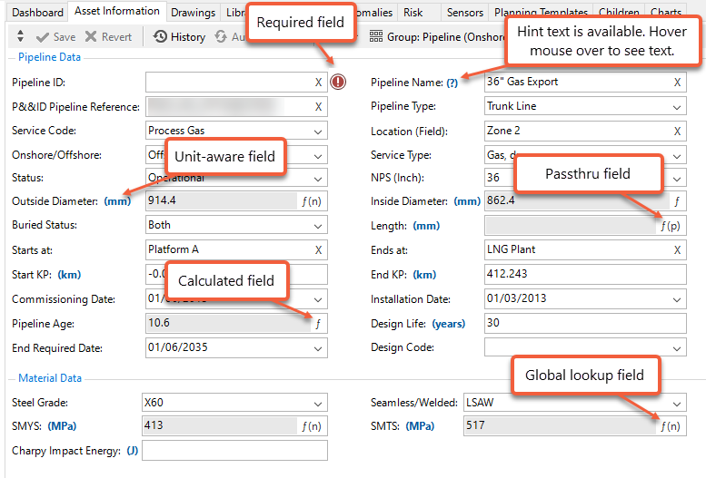Expand the Service Code dropdown
The image size is (706, 478).
coord(317,131)
